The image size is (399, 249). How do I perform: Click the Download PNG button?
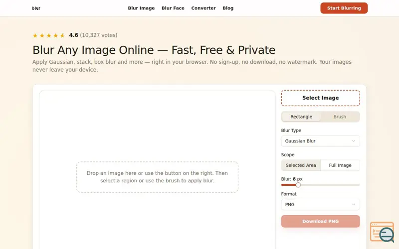coord(321,221)
